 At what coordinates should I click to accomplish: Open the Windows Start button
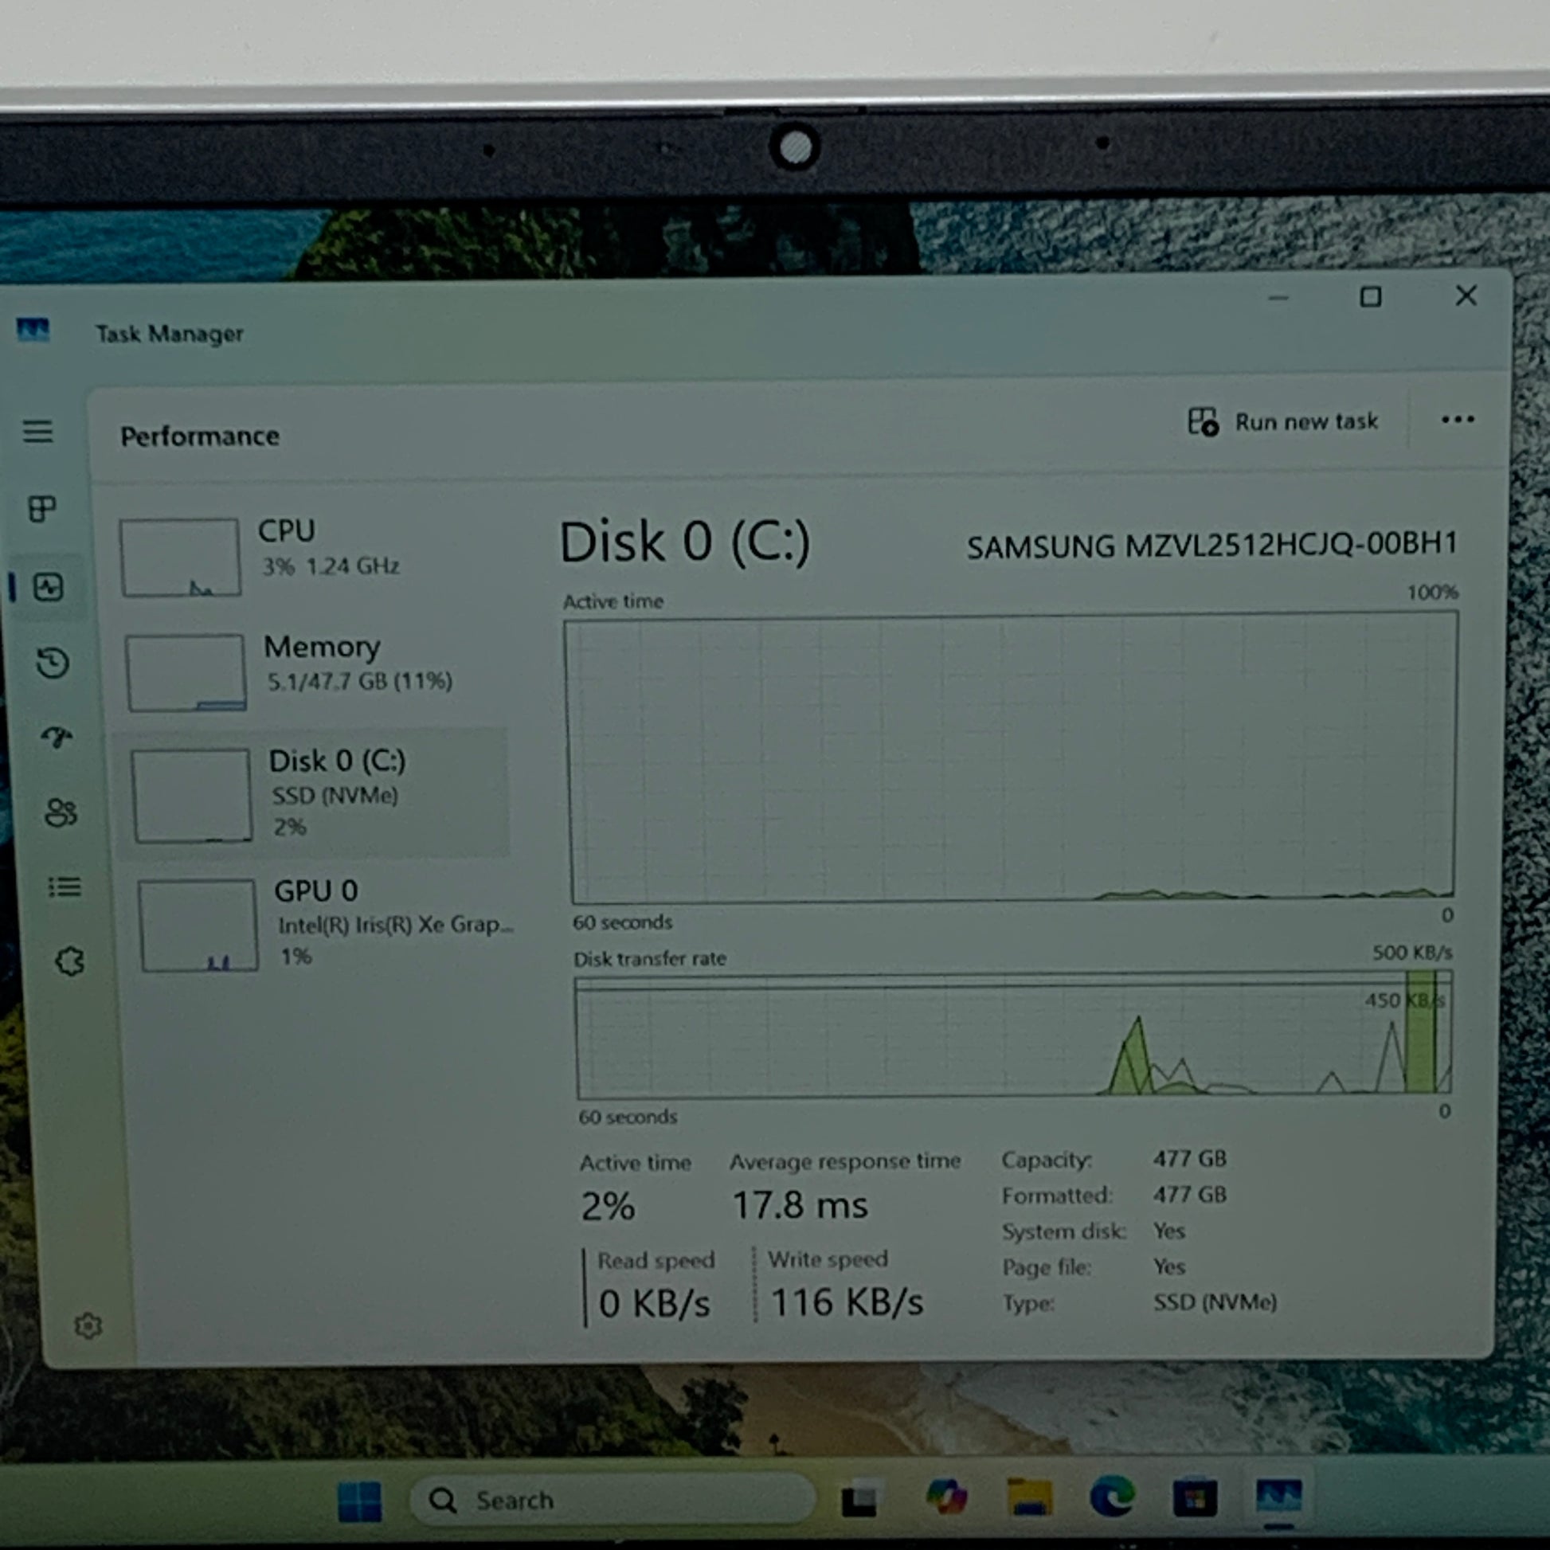click(x=359, y=1501)
